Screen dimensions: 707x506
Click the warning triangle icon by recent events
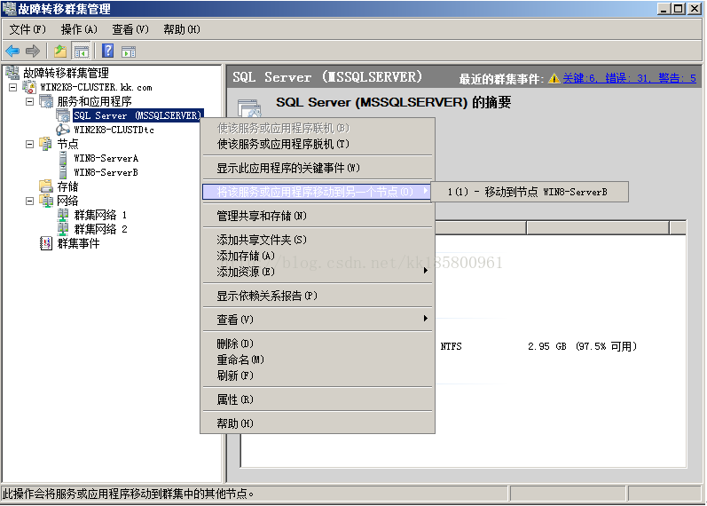[x=554, y=78]
